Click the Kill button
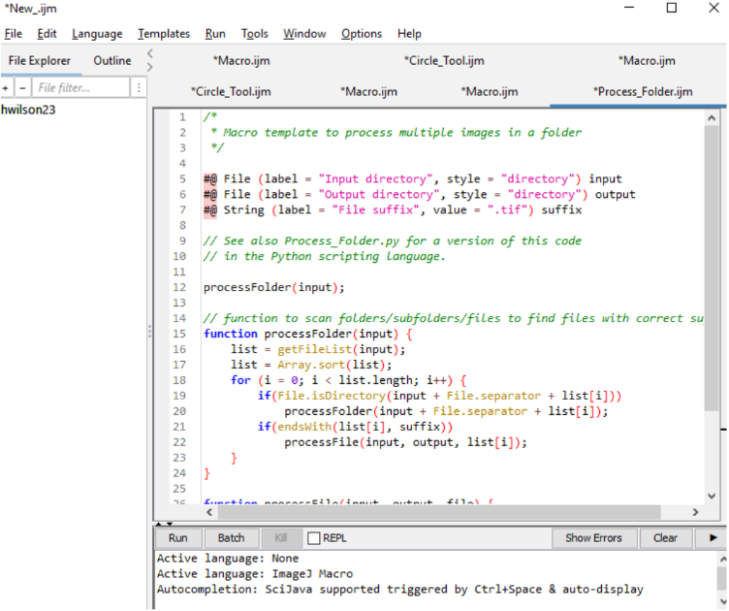Image resolution: width=729 pixels, height=611 pixels. point(281,538)
